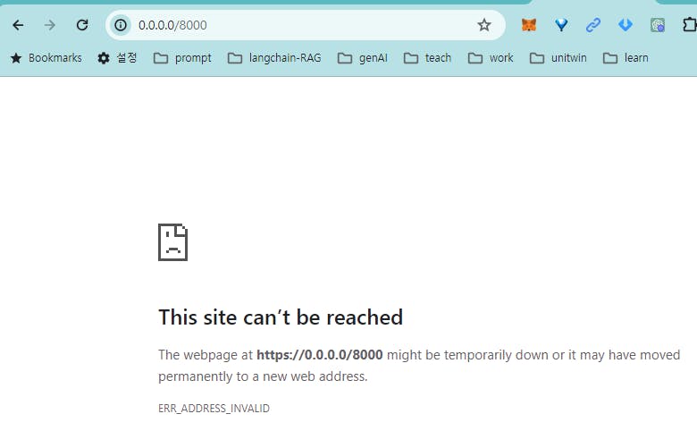This screenshot has height=431, width=697.
Task: Open the Bookmarks star shortcut
Action: coord(46,58)
